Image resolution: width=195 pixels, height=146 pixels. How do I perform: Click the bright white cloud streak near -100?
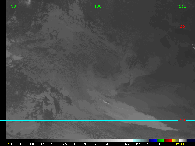click(x=106, y=102)
